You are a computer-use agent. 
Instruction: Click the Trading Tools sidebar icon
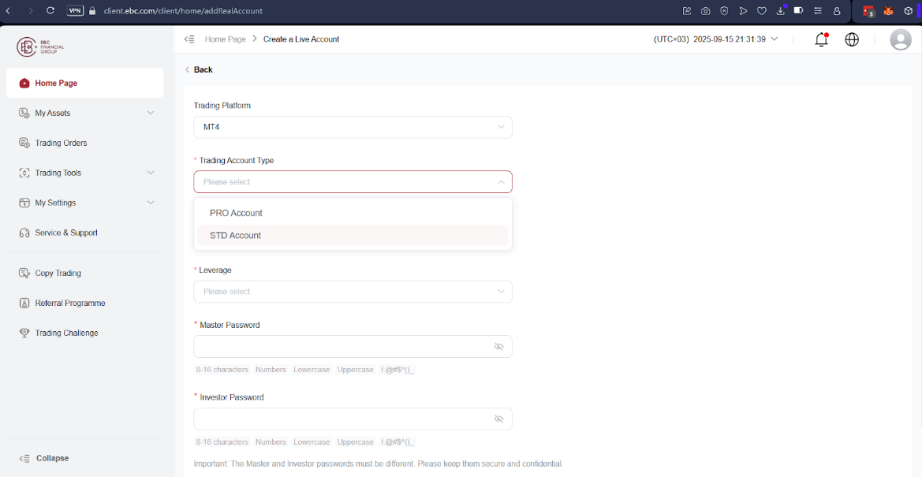click(24, 173)
